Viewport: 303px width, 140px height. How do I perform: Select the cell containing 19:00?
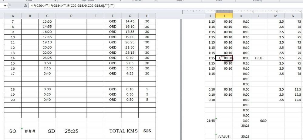[x=130, y=37]
